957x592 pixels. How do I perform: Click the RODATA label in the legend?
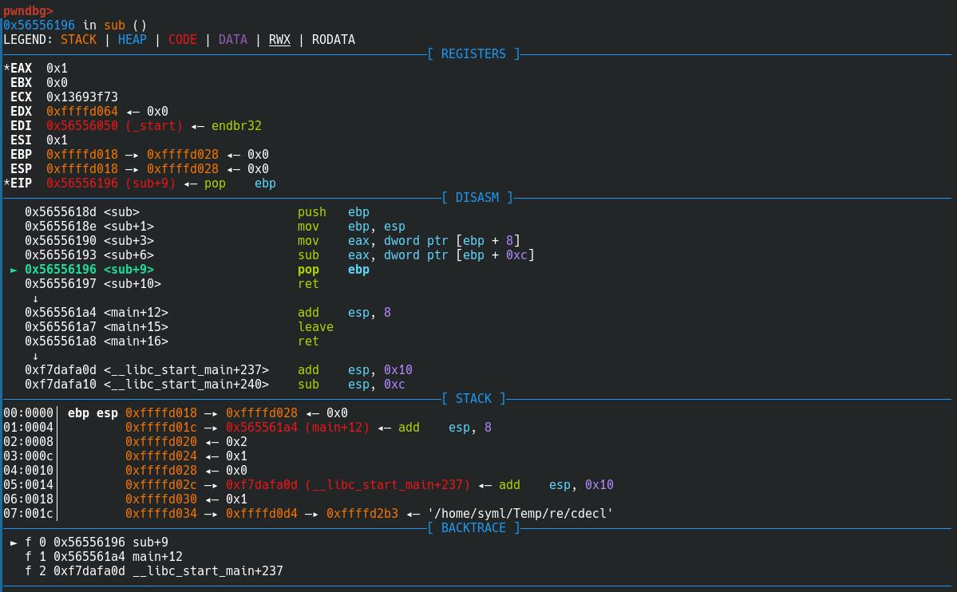[333, 40]
